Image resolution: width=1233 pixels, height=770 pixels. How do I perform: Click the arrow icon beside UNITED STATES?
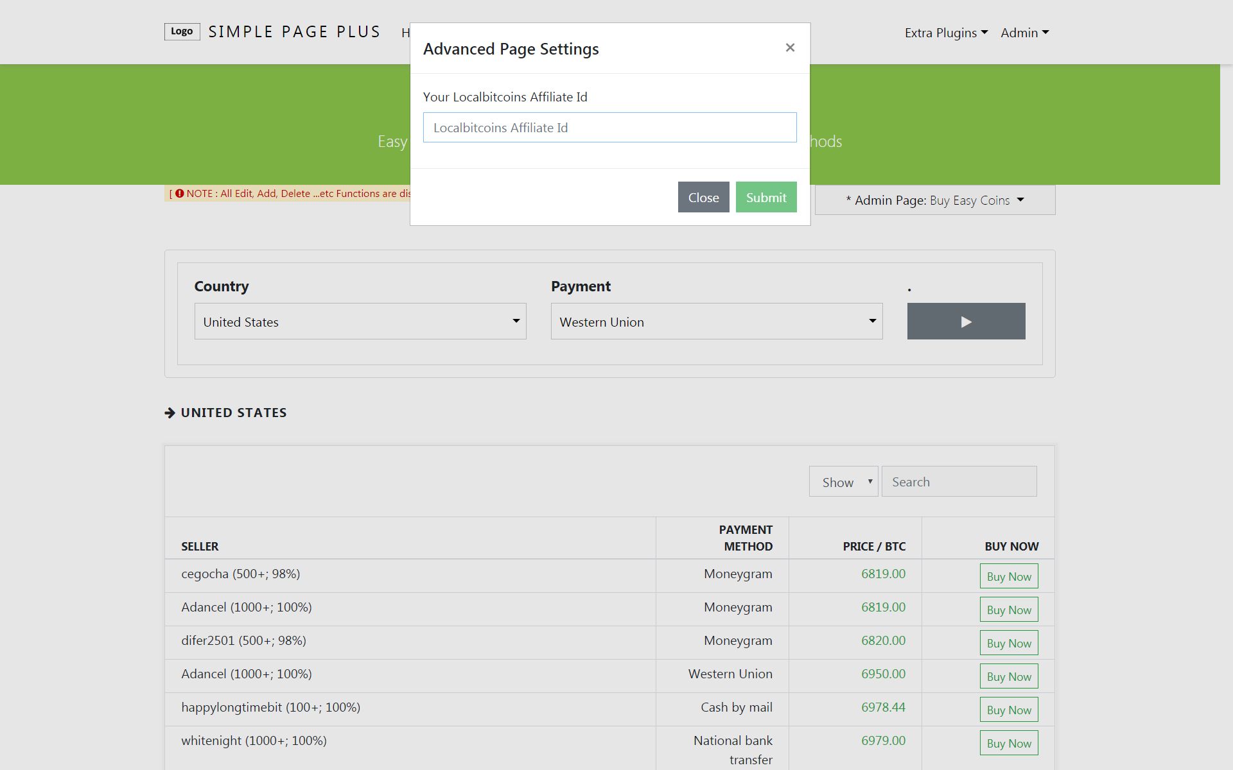170,413
